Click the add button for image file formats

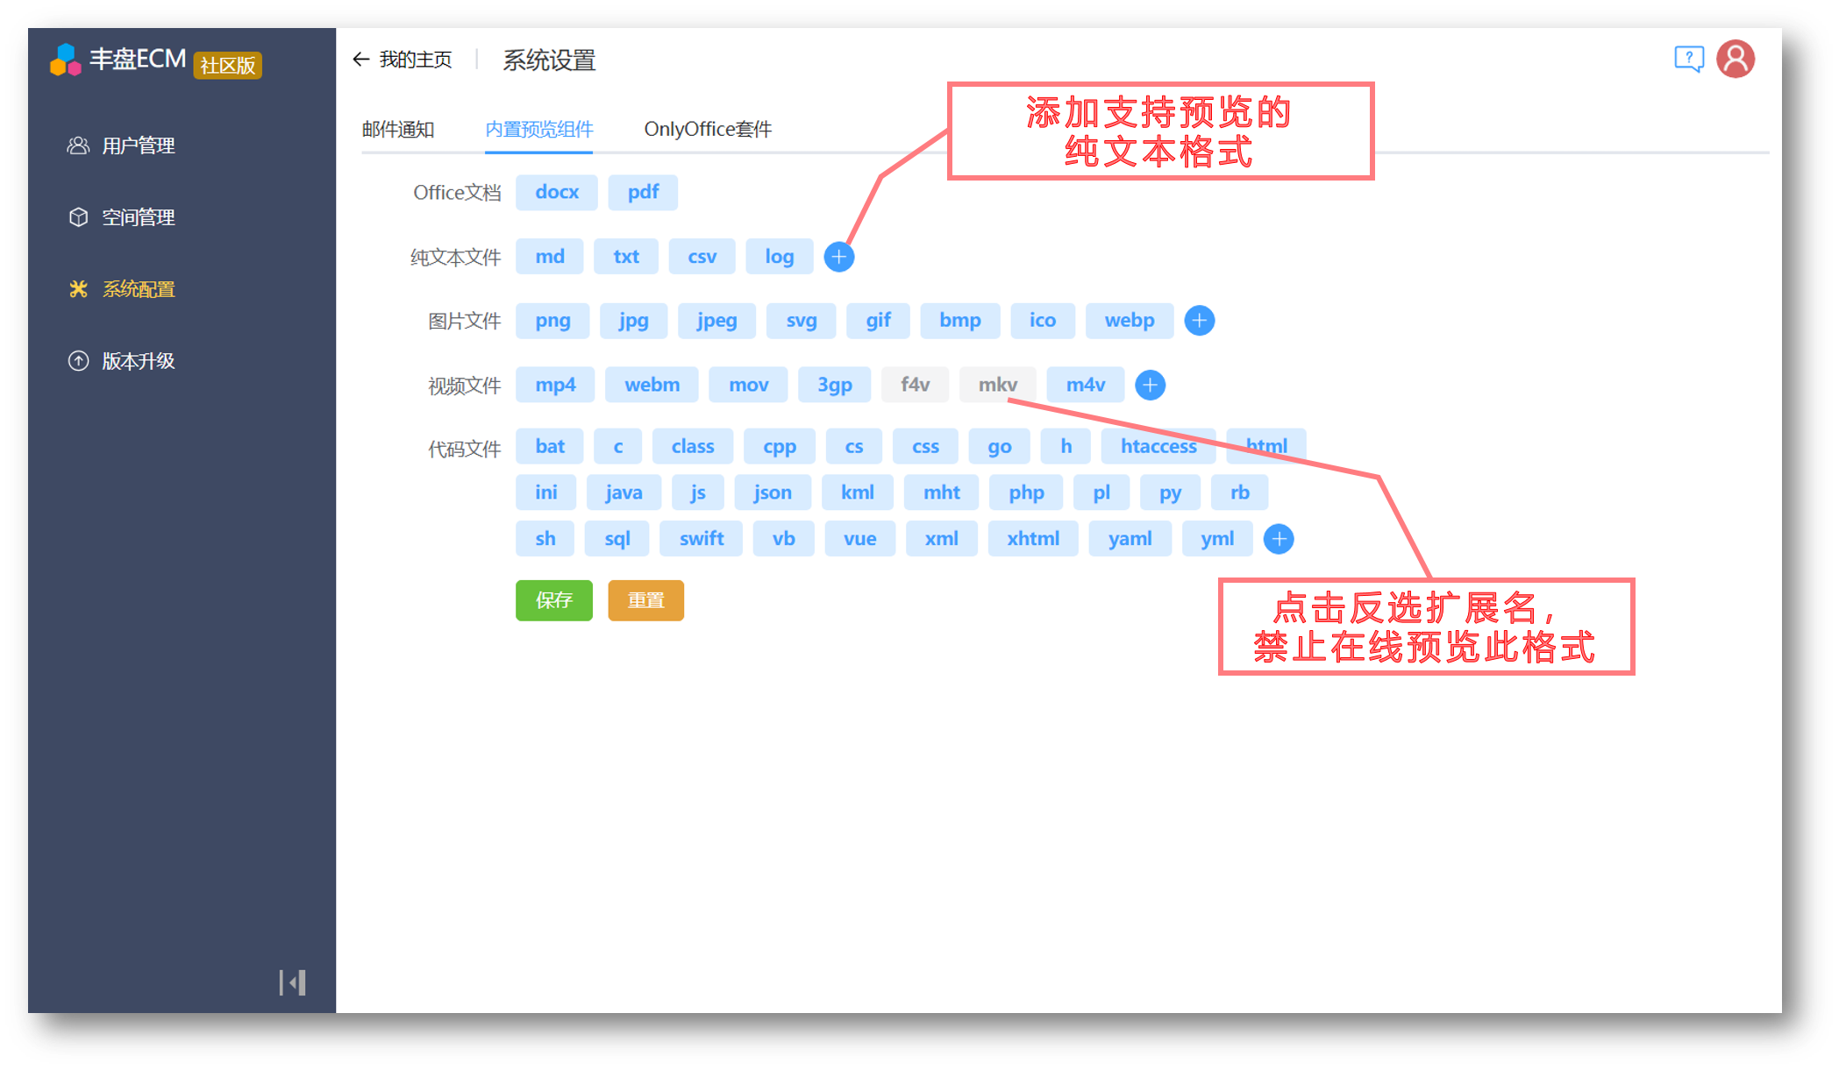click(x=1199, y=321)
